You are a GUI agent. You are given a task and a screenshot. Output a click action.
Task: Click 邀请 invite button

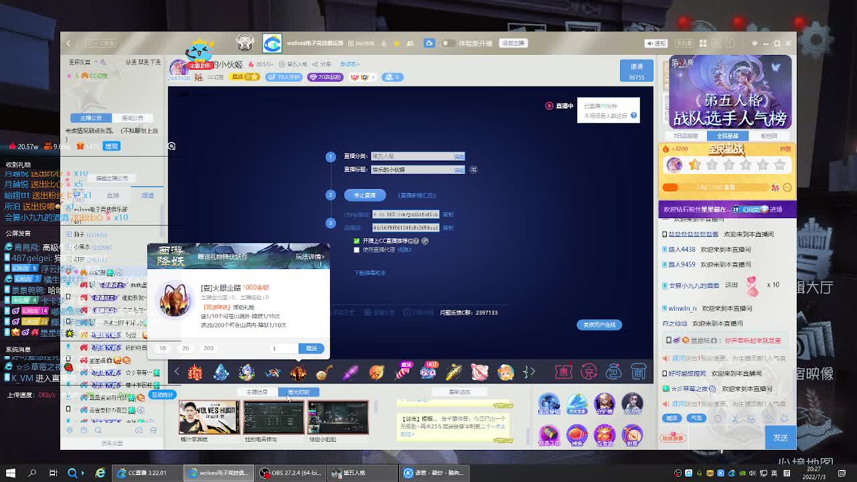coord(637,70)
